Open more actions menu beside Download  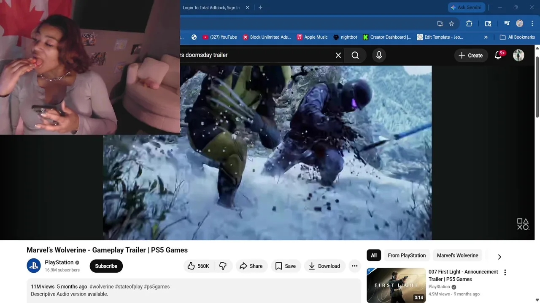pos(354,266)
